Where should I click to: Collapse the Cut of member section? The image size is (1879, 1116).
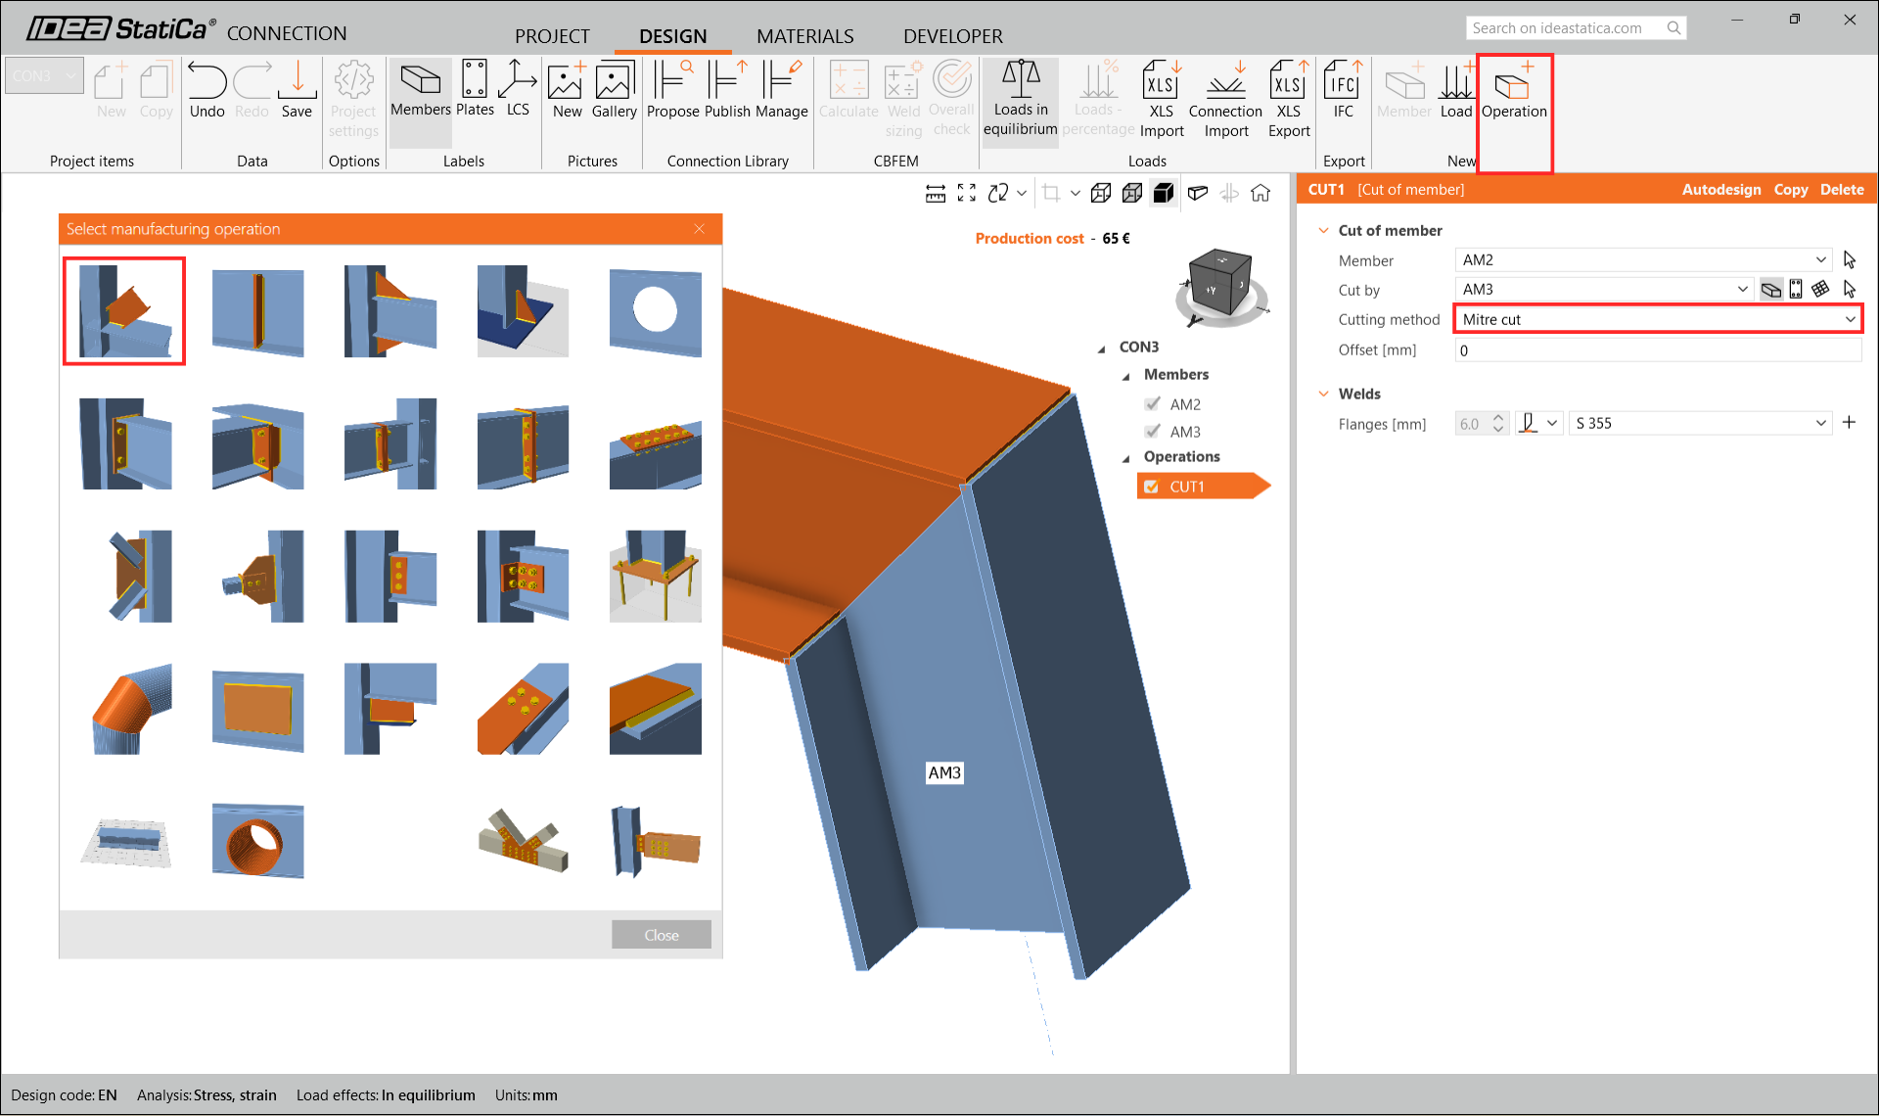tap(1323, 230)
